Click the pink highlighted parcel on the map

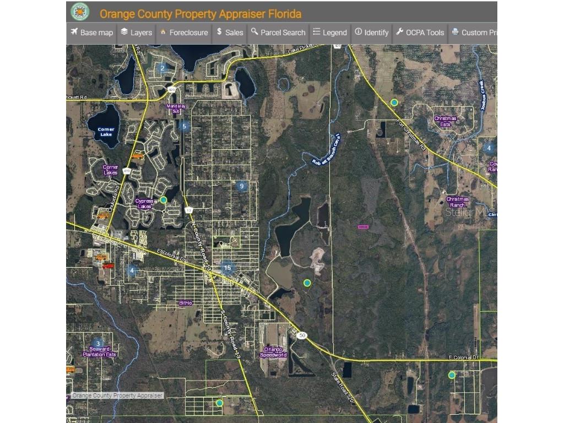pyautogui.click(x=364, y=226)
